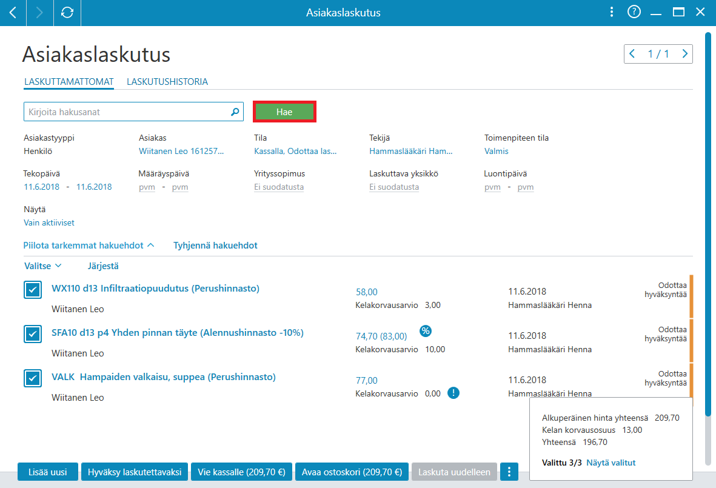Collapse Piilota tarkemmat hakuehdot
The width and height of the screenshot is (716, 488).
coord(89,245)
